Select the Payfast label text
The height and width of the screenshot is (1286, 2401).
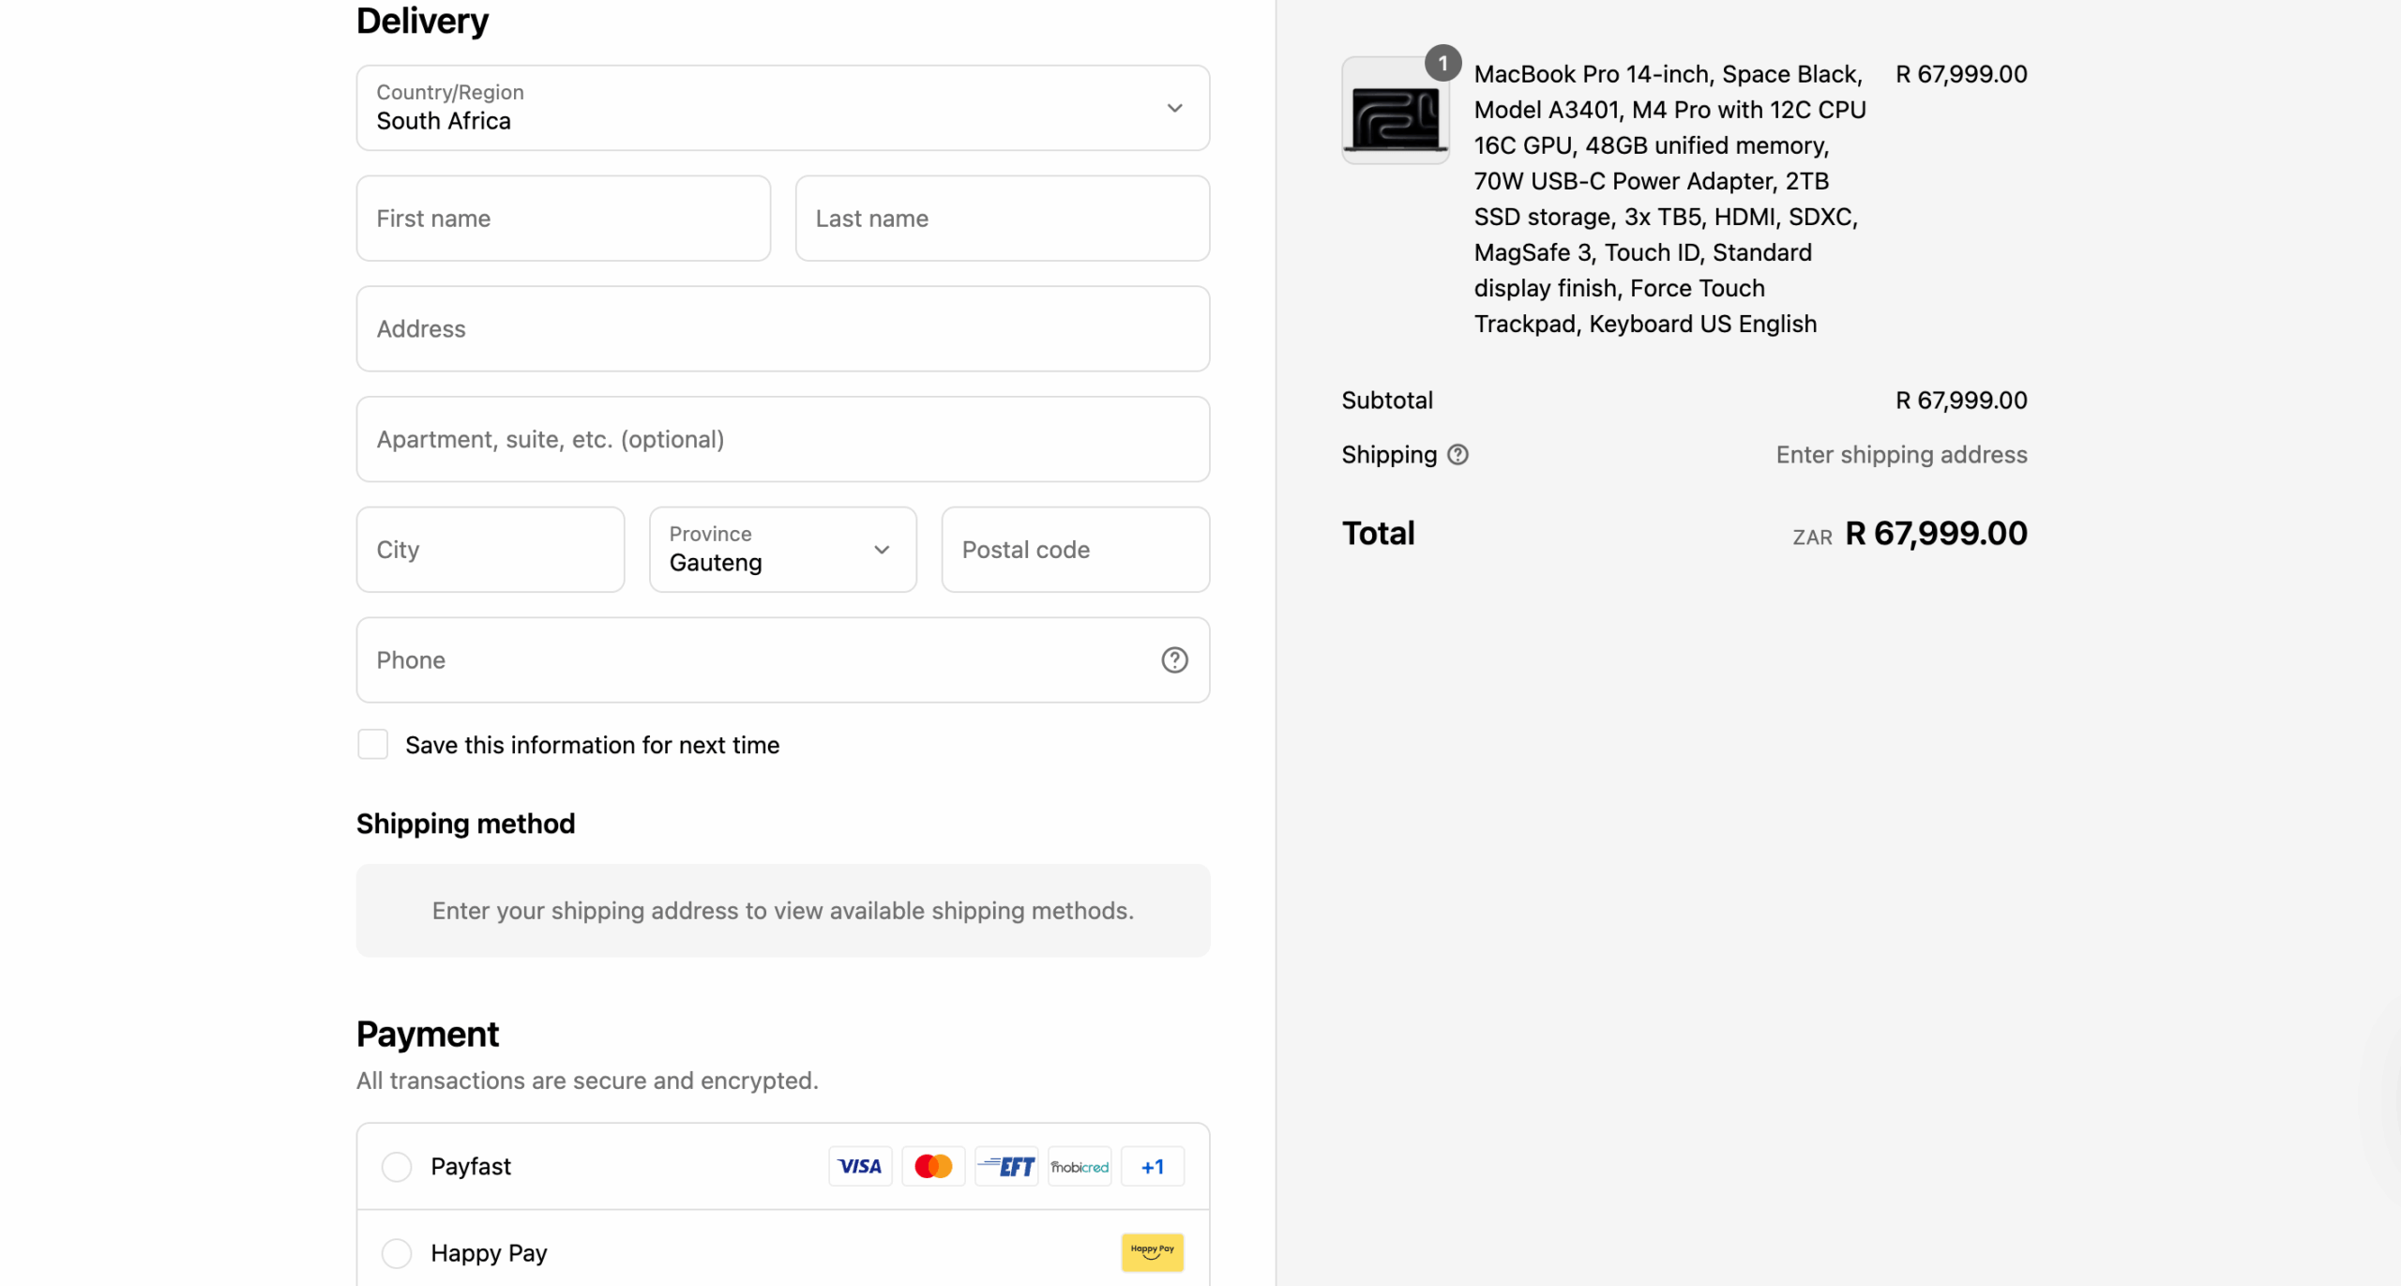coord(471,1167)
